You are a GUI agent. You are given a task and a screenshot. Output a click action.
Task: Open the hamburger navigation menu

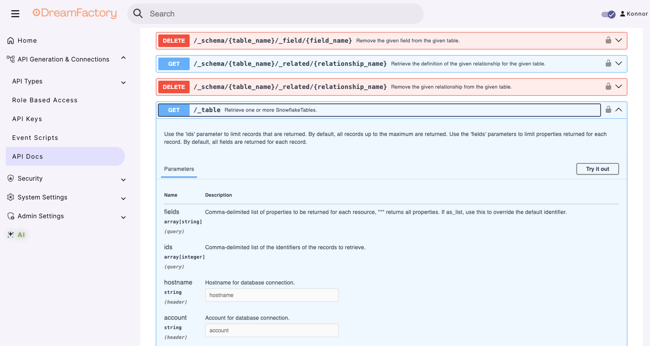tap(15, 14)
